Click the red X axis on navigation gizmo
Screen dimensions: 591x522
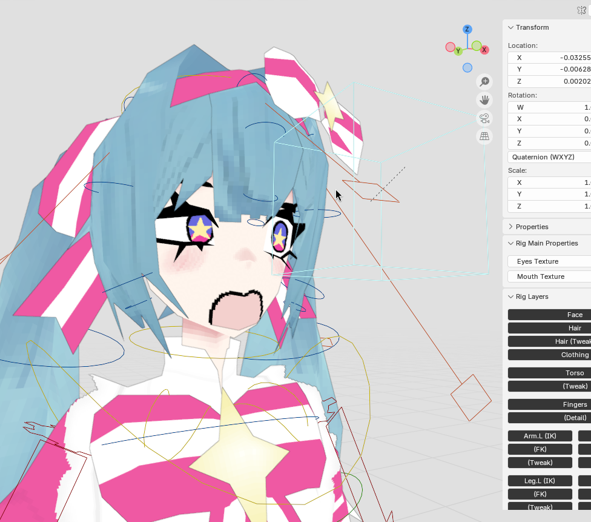coord(484,50)
